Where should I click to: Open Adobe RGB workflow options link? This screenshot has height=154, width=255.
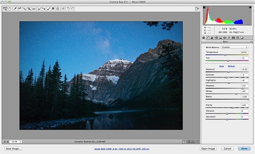click(x=122, y=149)
